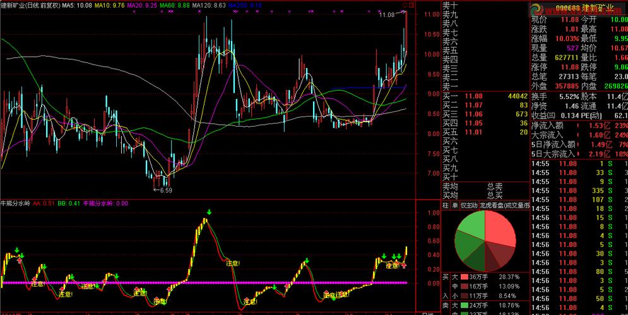The width and height of the screenshot is (628, 315).
Task: Click the red swatch for 36万手 large buy orders
Action: tap(464, 277)
